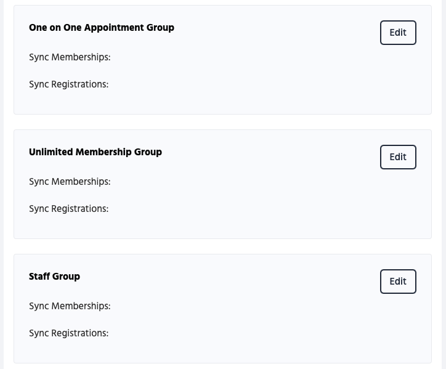
Task: Click Sync Memberships label in One on One group
Action: pyautogui.click(x=70, y=57)
